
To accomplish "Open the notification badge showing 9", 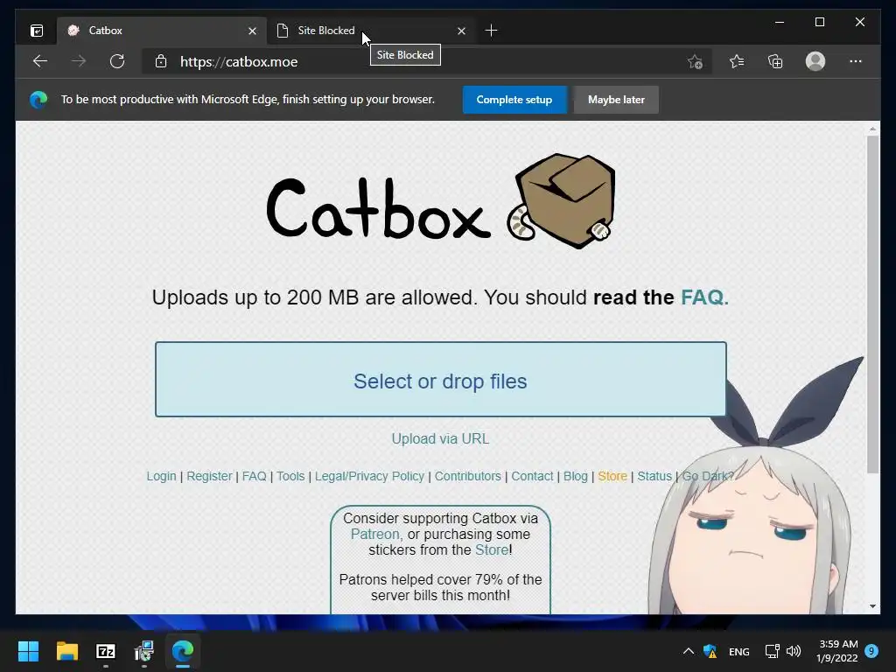I will click(x=871, y=650).
